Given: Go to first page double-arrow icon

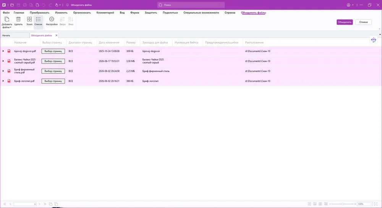Looking at the screenshot, I should pos(5,204).
